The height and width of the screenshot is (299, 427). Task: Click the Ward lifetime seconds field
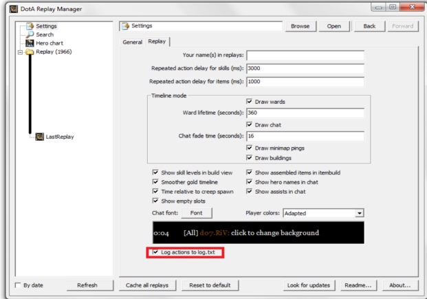[x=304, y=113]
